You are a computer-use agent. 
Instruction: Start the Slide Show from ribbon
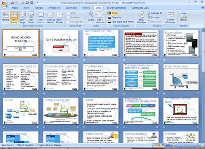click(x=31, y=17)
